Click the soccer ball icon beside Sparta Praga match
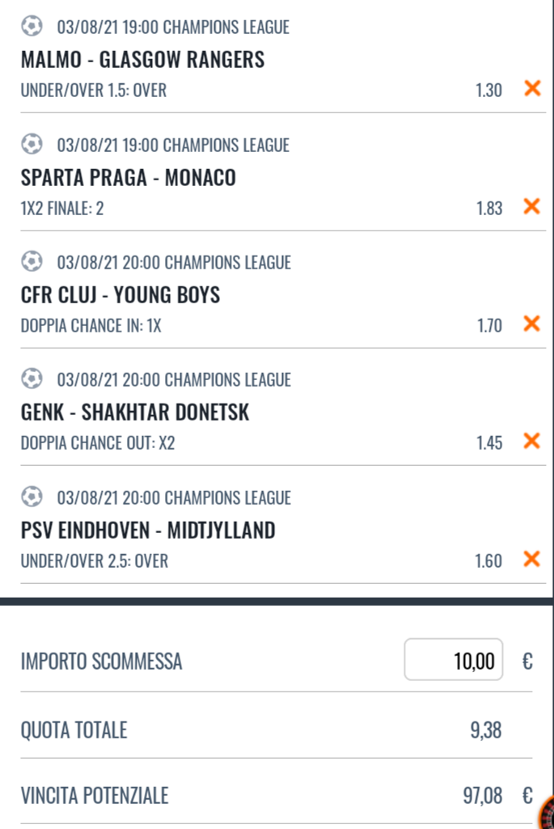The image size is (554, 829). pos(32,144)
